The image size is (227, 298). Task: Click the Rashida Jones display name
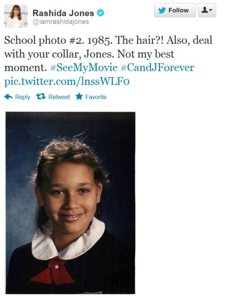(63, 13)
